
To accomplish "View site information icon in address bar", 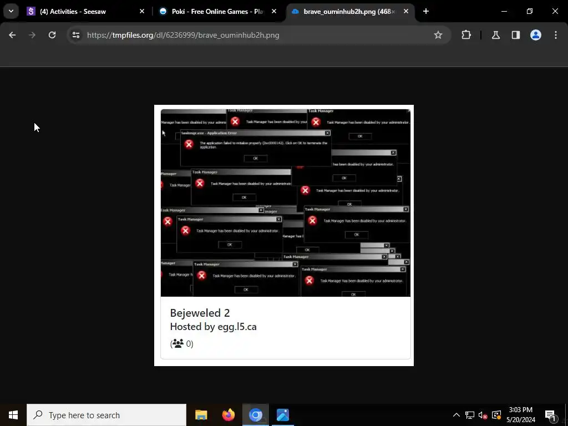I will (x=75, y=35).
